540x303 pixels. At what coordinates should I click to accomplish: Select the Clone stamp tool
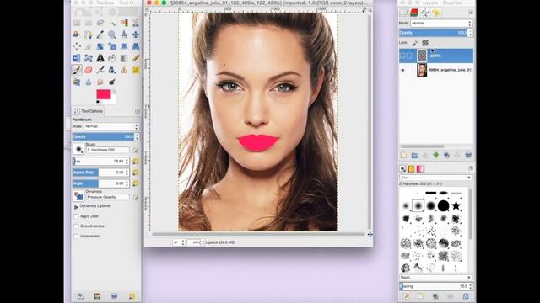click(124, 70)
